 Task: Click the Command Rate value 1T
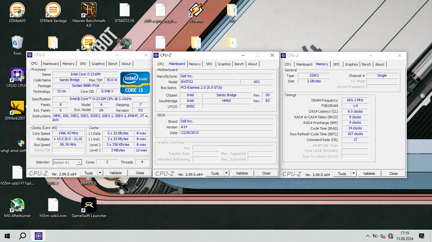355,139
